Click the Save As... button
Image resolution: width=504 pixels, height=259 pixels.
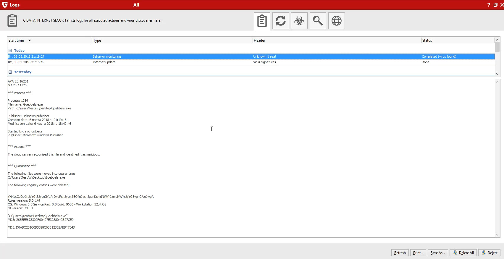click(438, 253)
